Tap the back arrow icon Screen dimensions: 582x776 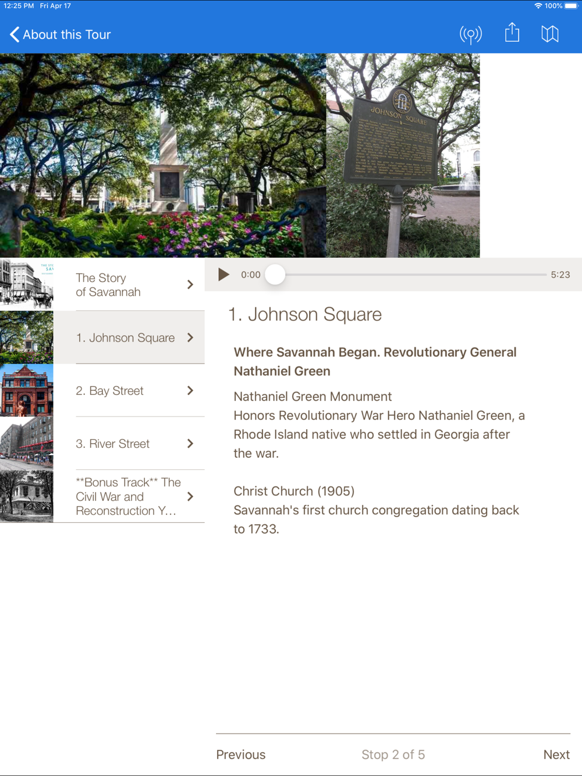[15, 34]
